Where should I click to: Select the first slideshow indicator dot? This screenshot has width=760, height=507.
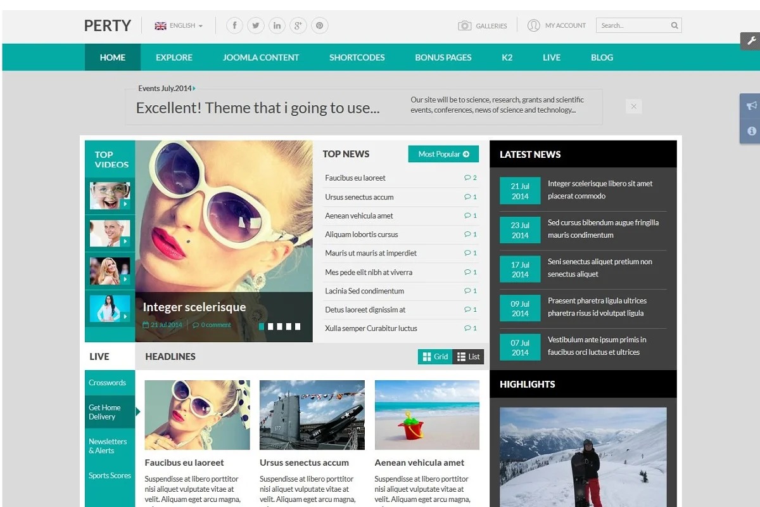[x=262, y=326]
